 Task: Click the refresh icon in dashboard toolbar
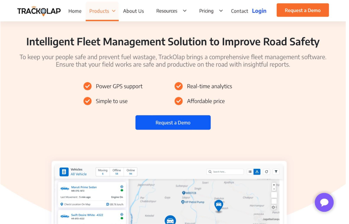pos(267,172)
